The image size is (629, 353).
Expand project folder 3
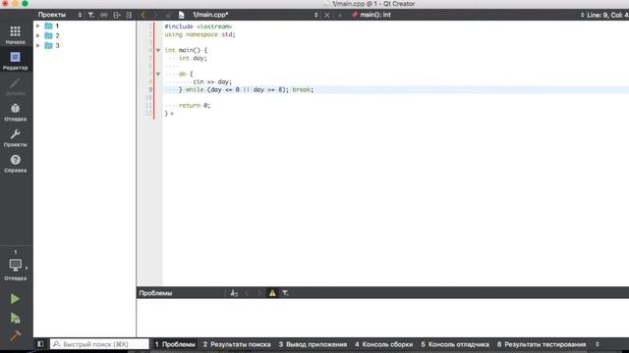click(x=38, y=46)
